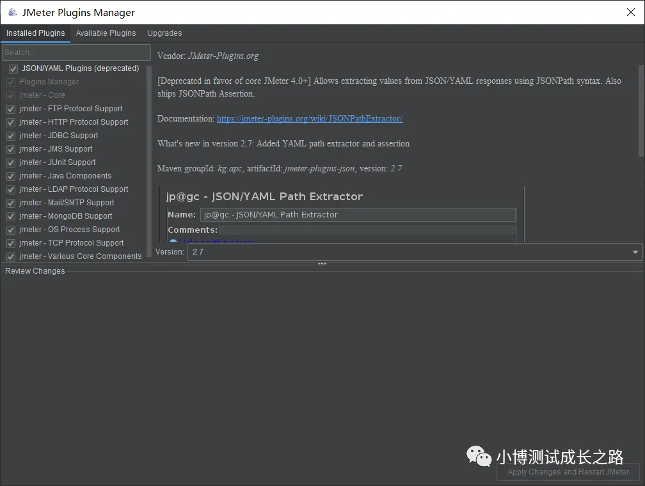Select the JSON/YAML Plugins (deprecated) list label

80,68
